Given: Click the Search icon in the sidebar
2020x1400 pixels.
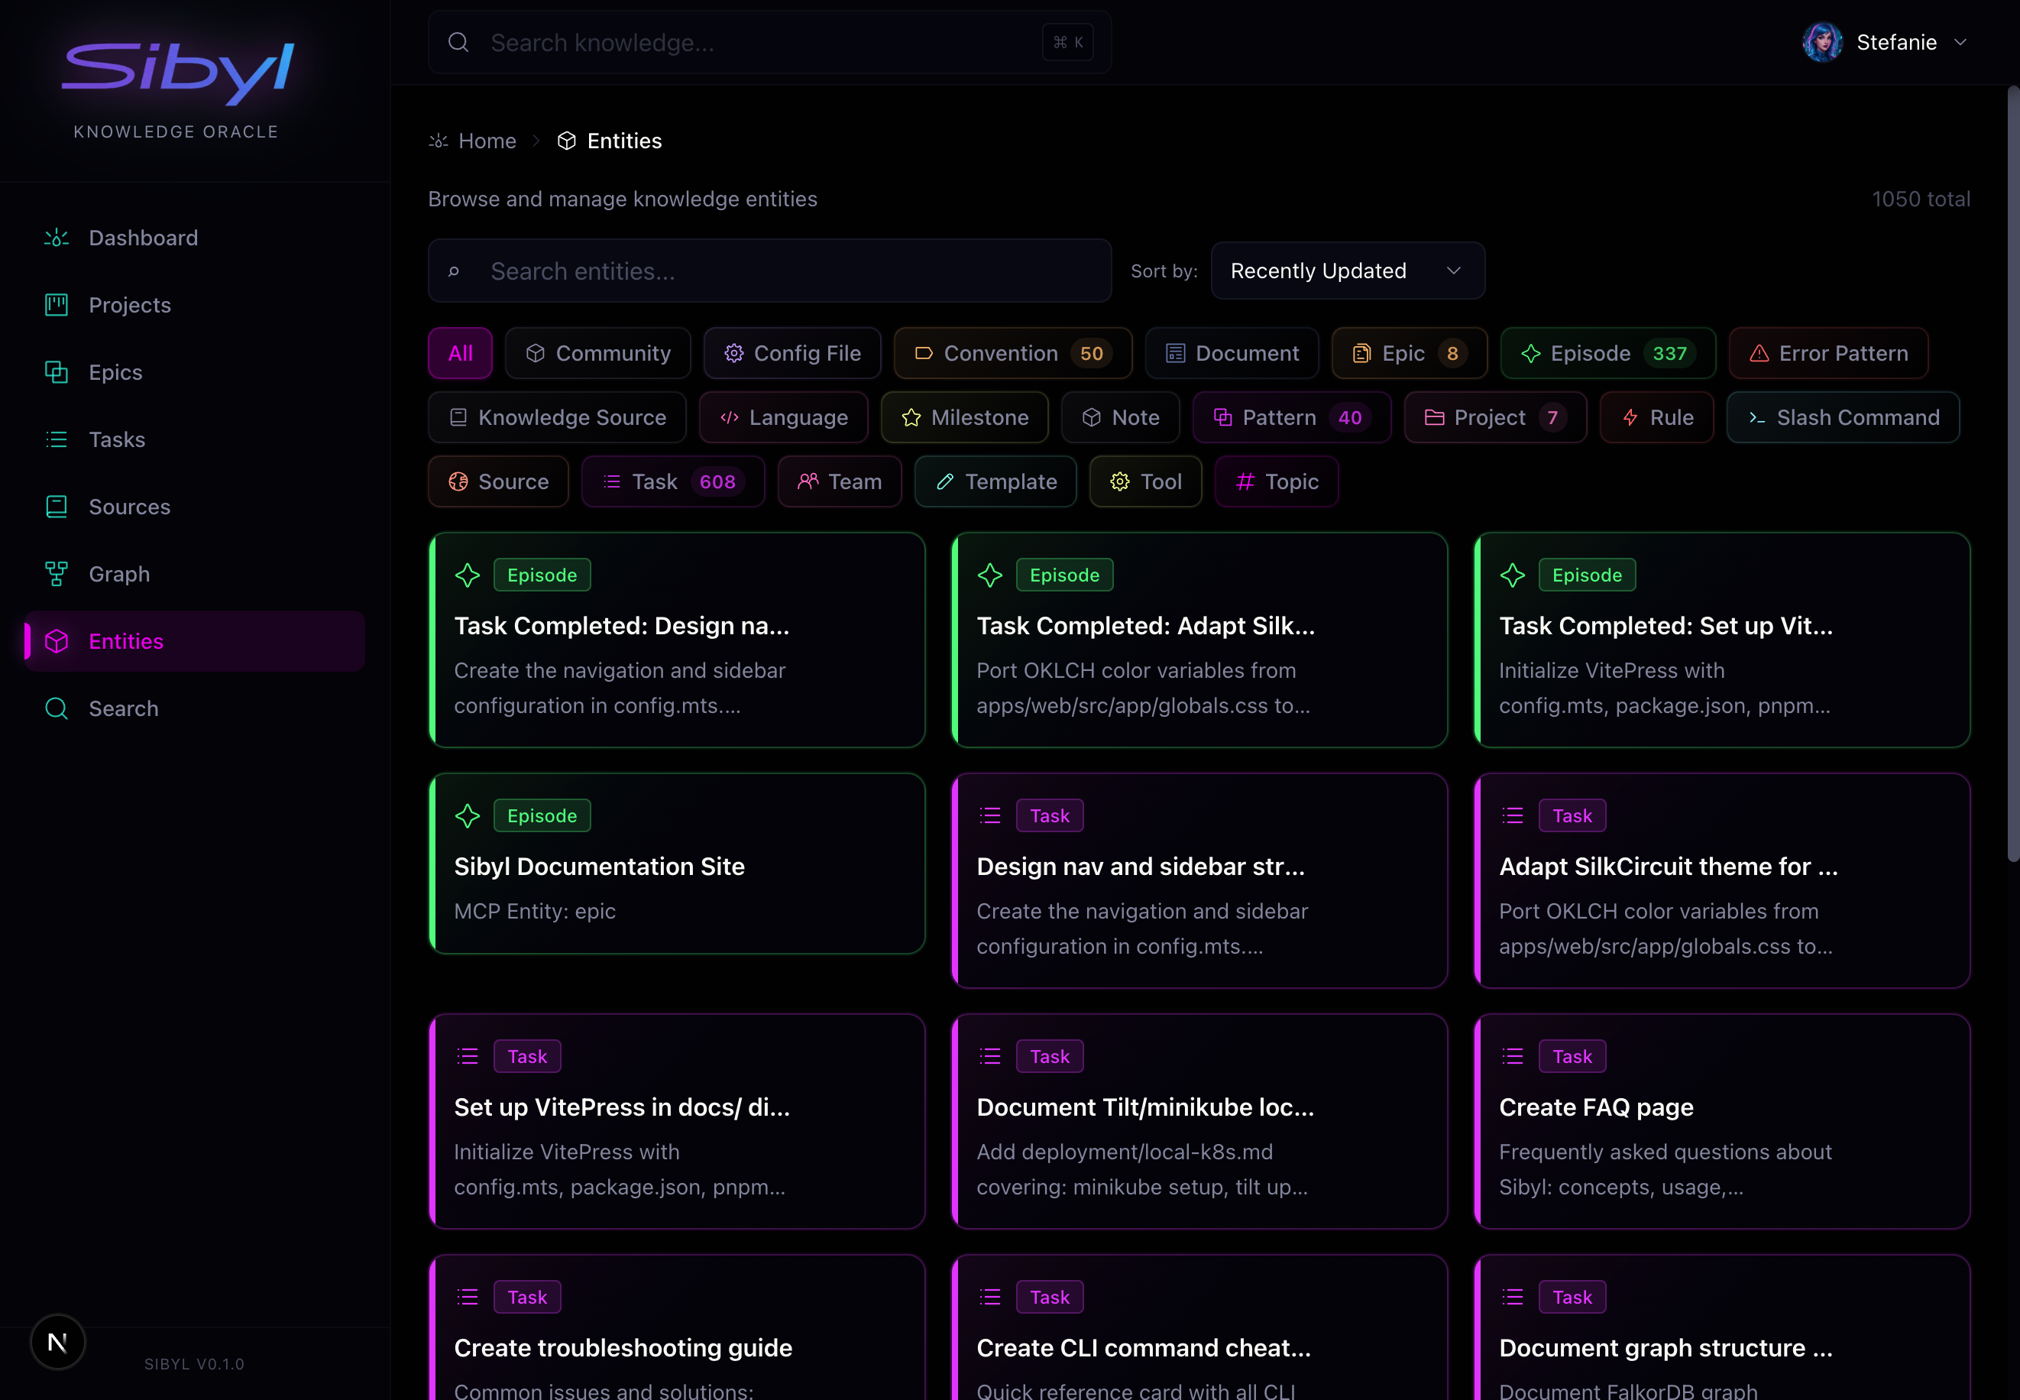Looking at the screenshot, I should click(56, 708).
